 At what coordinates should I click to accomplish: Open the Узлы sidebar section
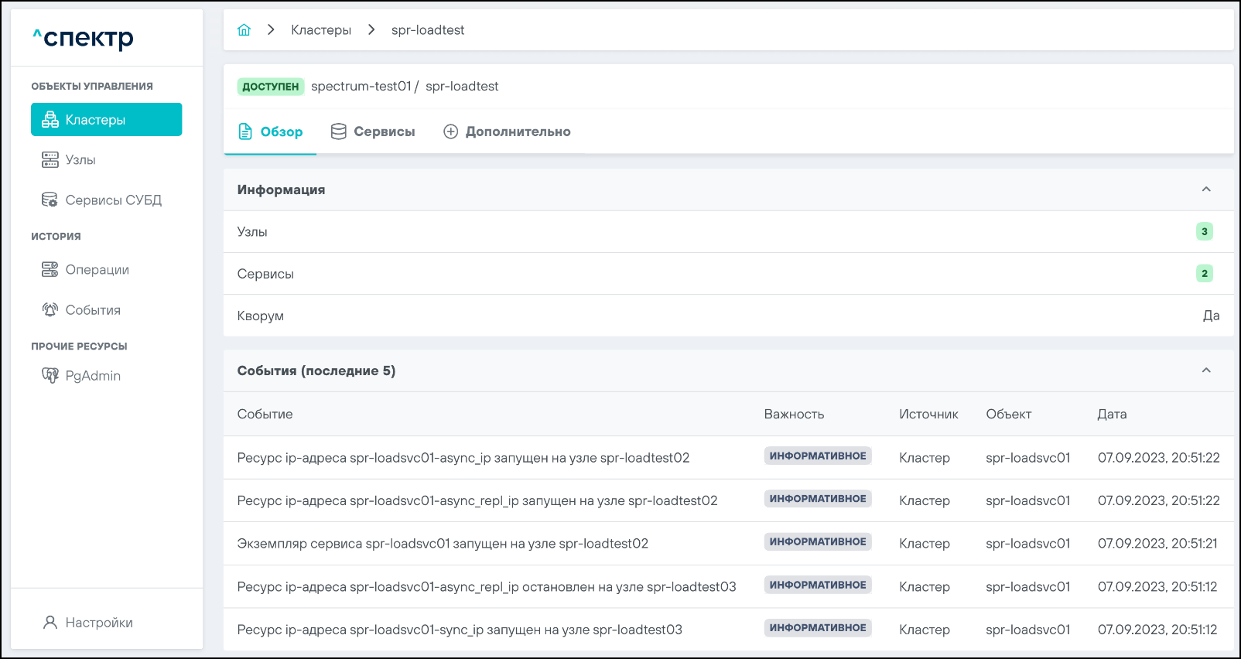pos(80,160)
